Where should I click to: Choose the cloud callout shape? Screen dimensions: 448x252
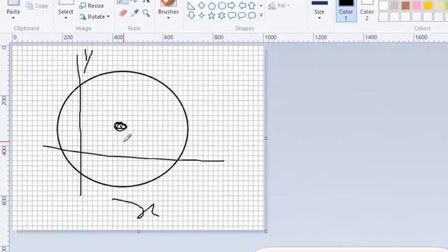pos(252,15)
